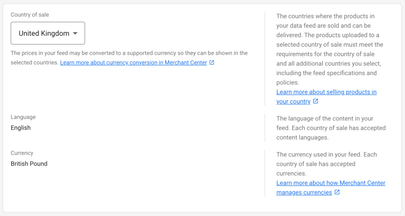This screenshot has width=405, height=216.
Task: Click the vertical divider beside the Language description
Action: pyautogui.click(x=265, y=128)
